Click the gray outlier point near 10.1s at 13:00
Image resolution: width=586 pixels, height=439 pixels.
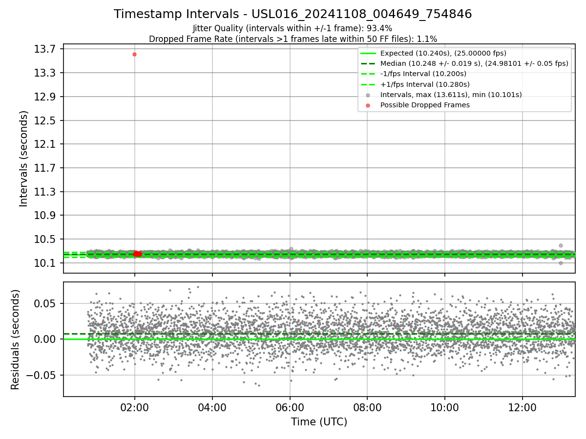[x=561, y=263]
